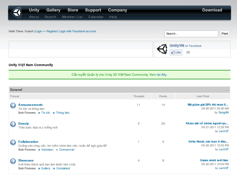Click the Register link

coord(52,31)
